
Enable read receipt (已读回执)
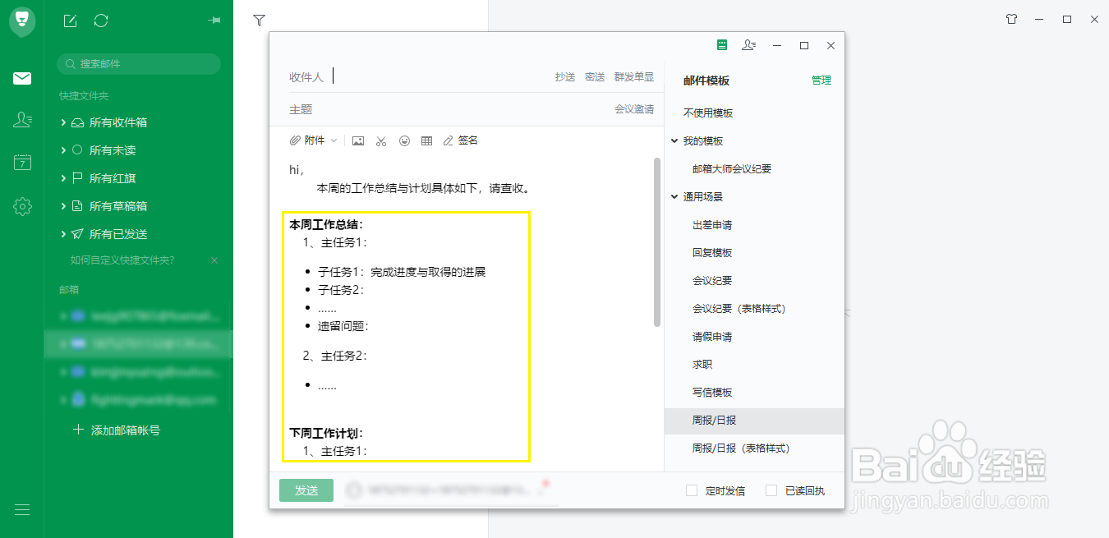[x=771, y=490]
